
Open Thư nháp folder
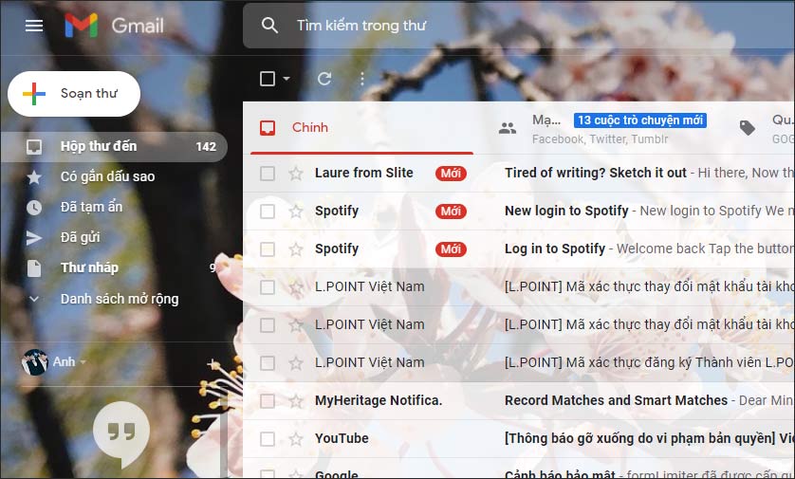click(x=89, y=268)
